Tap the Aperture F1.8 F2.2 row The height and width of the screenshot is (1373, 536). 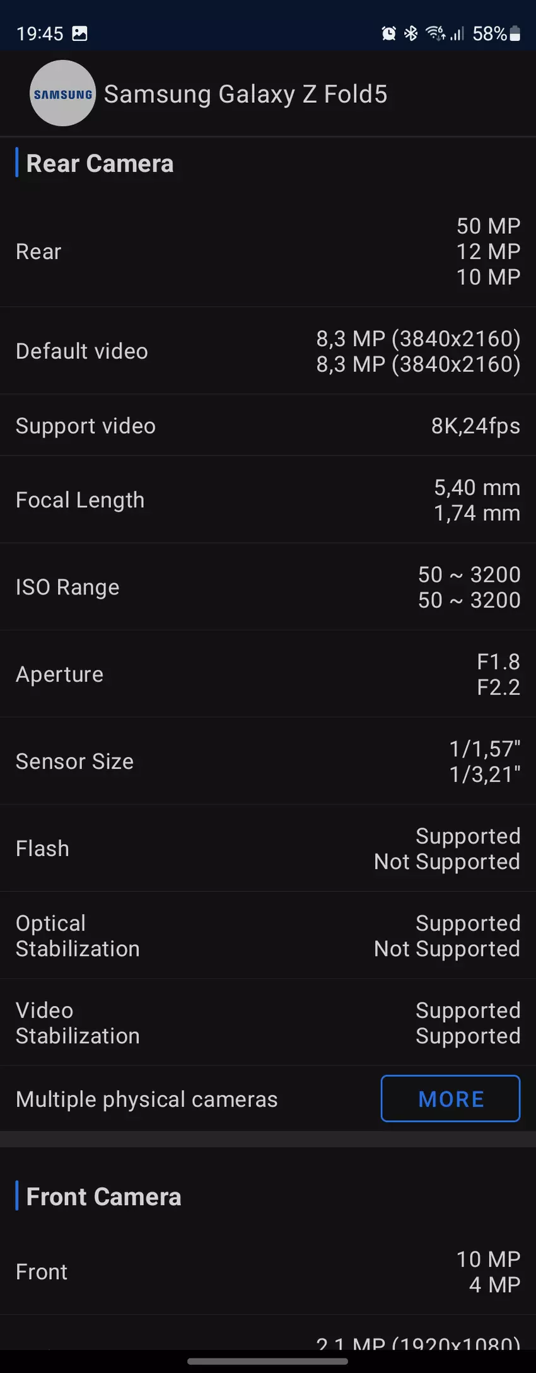[268, 674]
